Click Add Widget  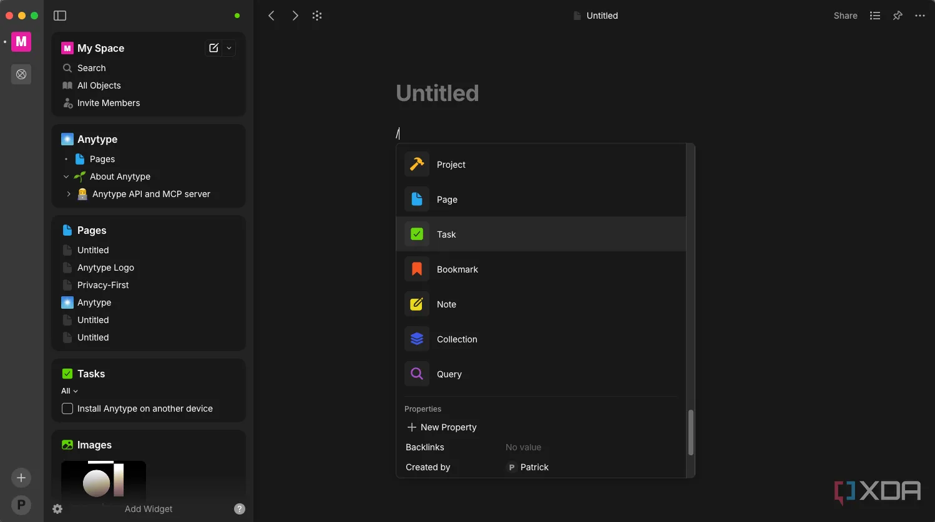click(x=149, y=509)
